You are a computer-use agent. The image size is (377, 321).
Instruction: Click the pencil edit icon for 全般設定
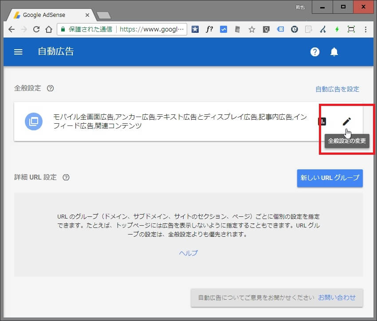click(347, 121)
